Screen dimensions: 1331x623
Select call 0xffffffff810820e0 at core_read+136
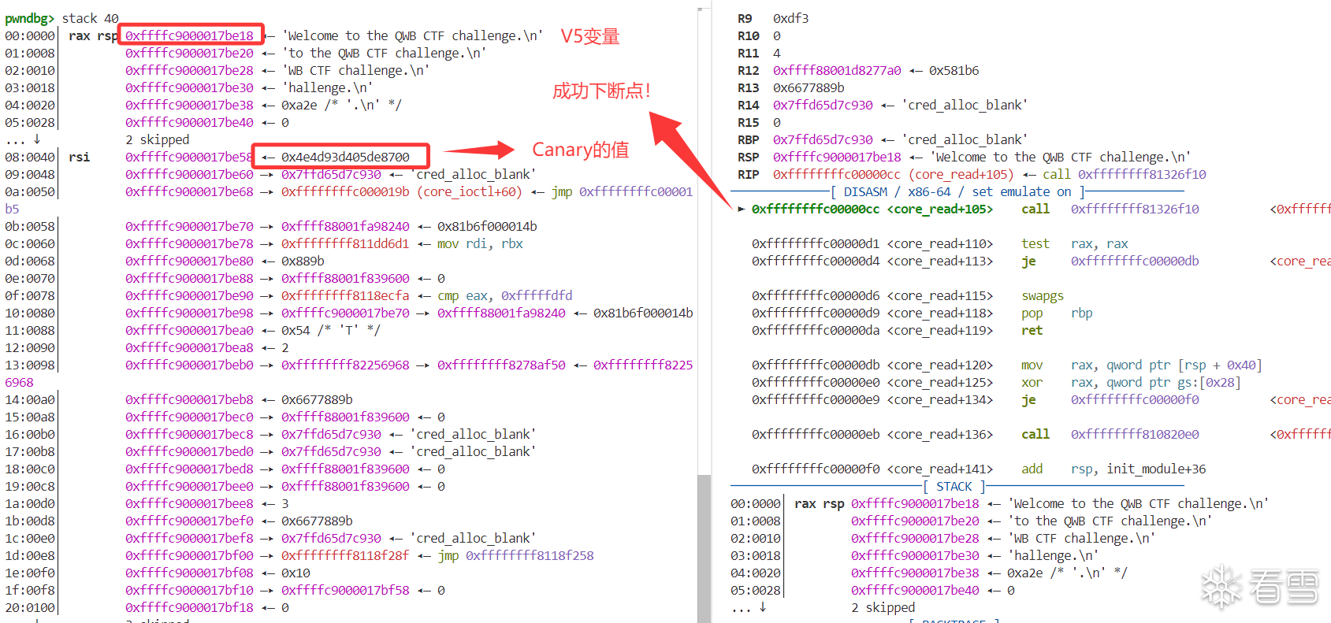point(1110,434)
